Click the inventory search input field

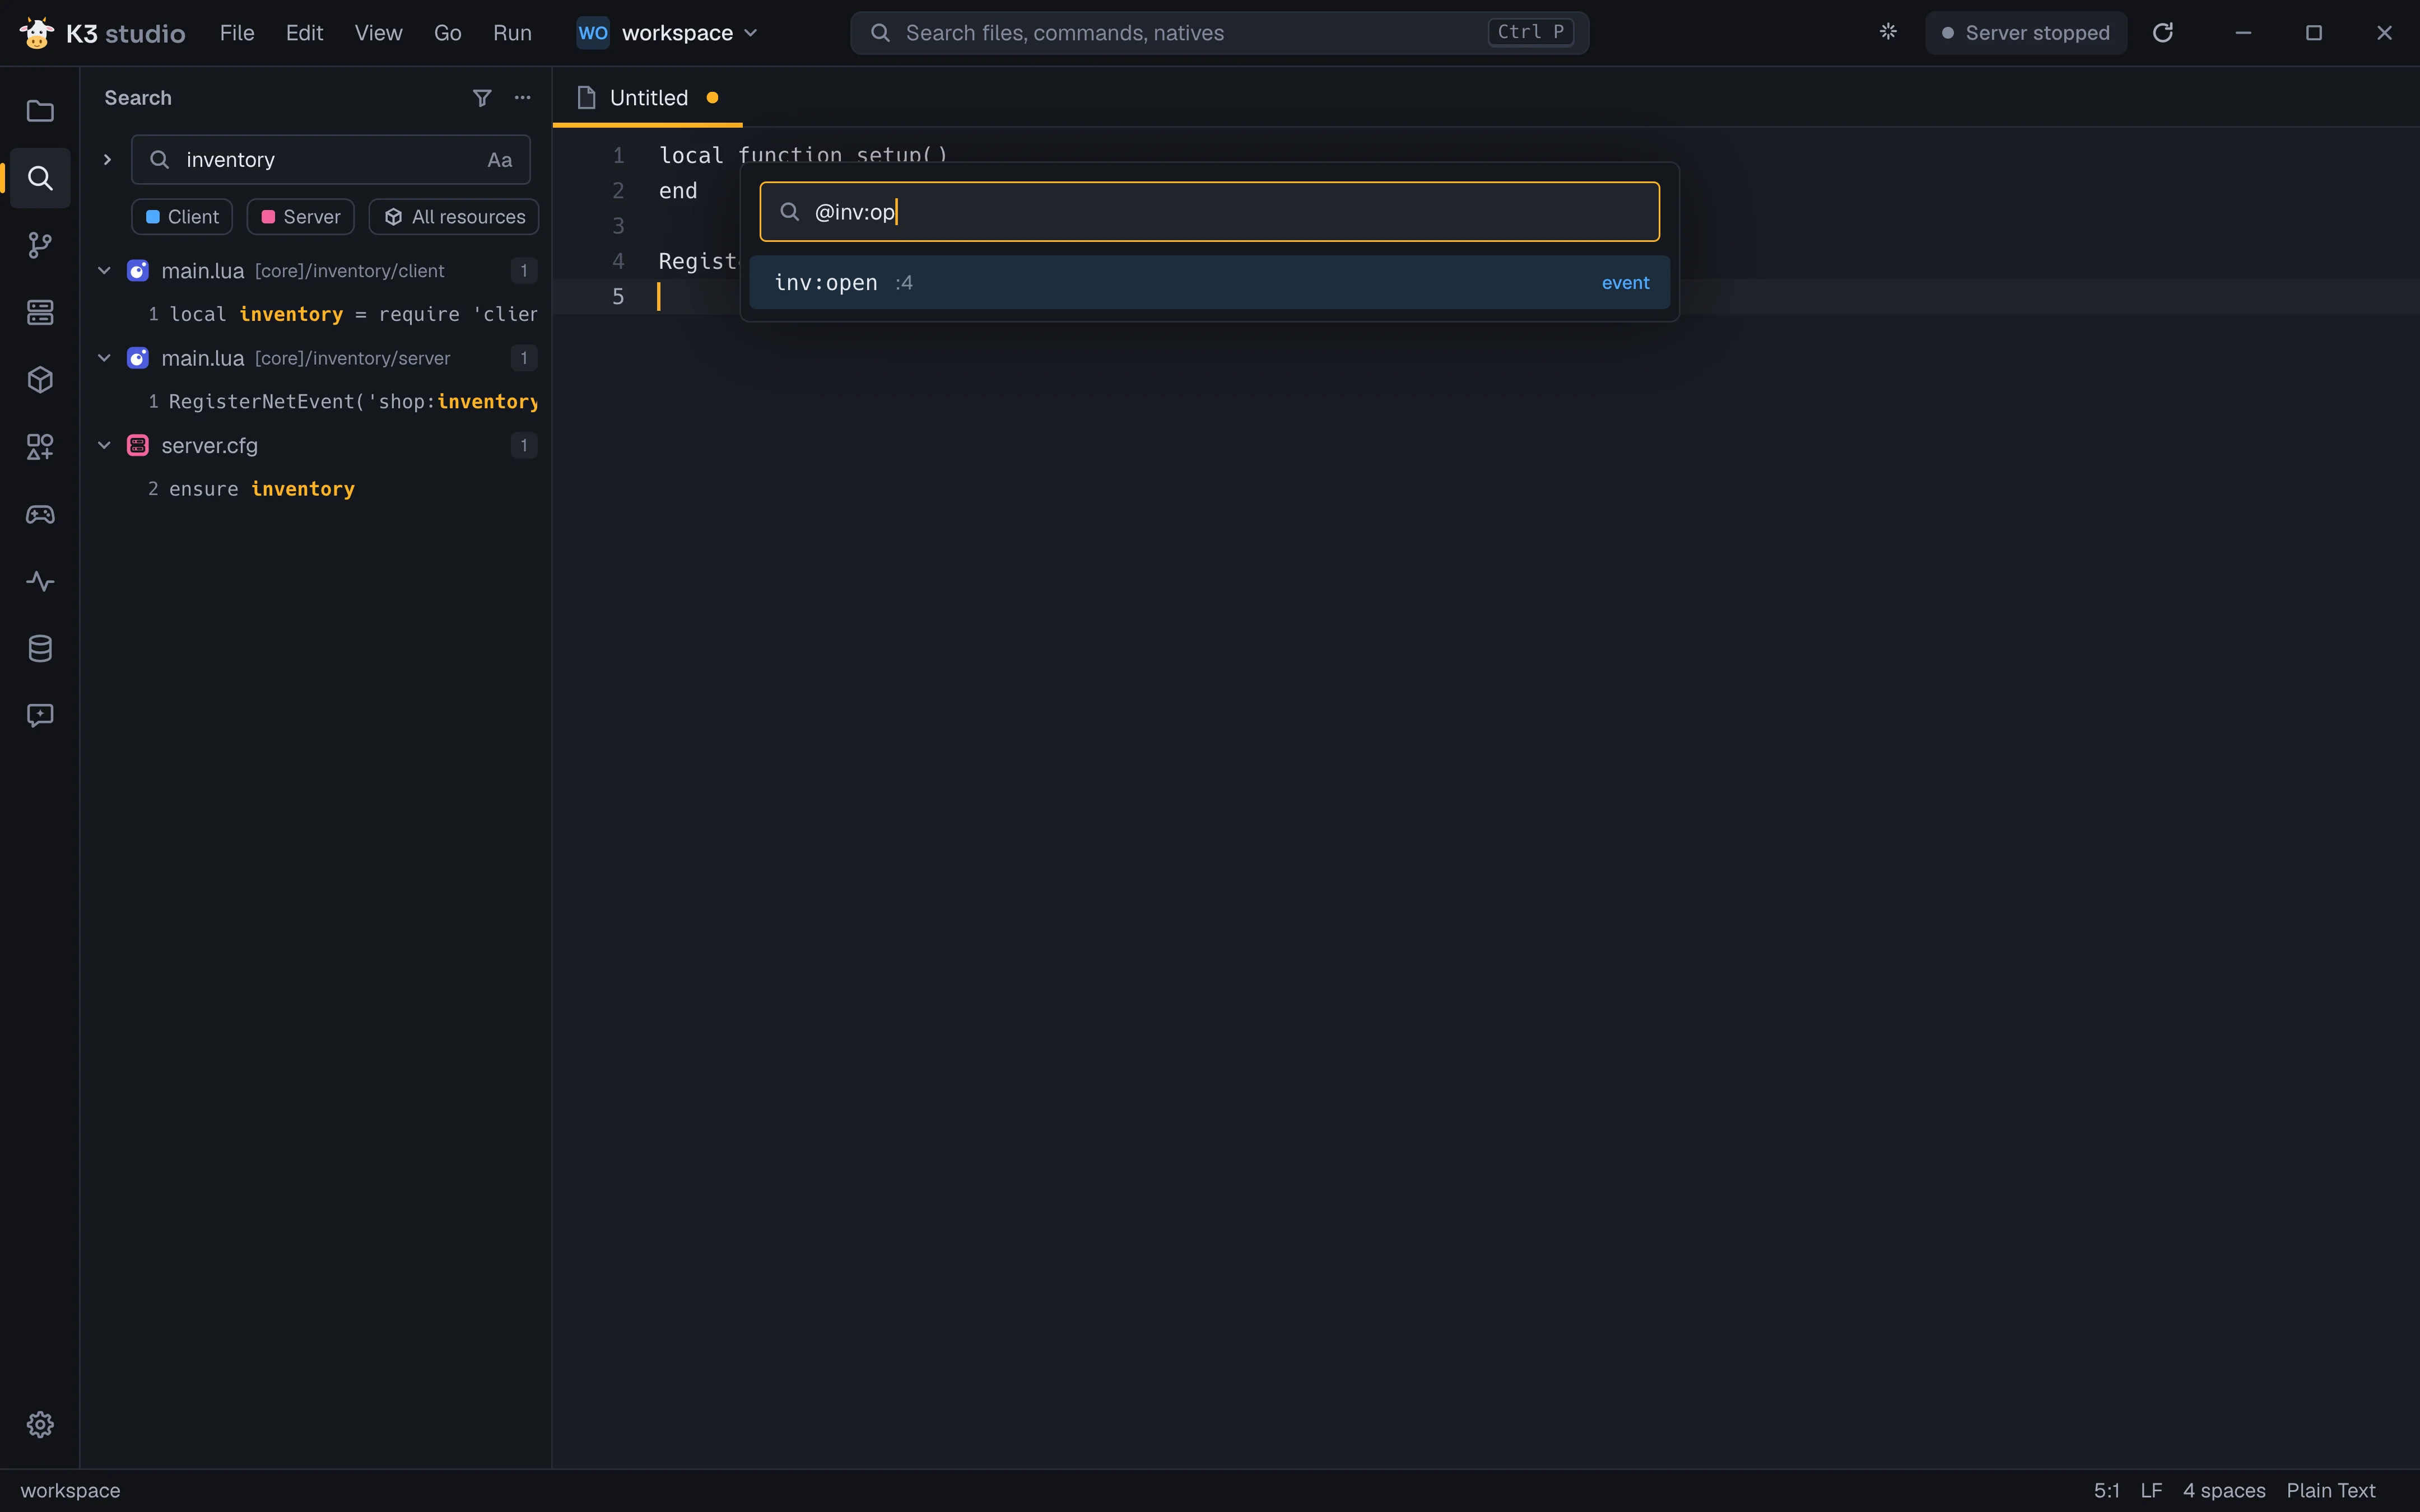pyautogui.click(x=330, y=160)
